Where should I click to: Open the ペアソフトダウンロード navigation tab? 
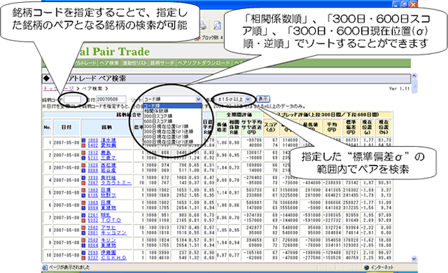tap(204, 63)
